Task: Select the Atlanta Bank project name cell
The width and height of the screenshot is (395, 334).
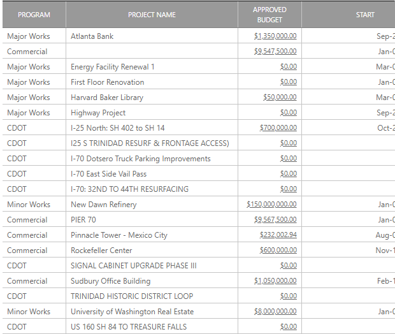Action: click(152, 36)
